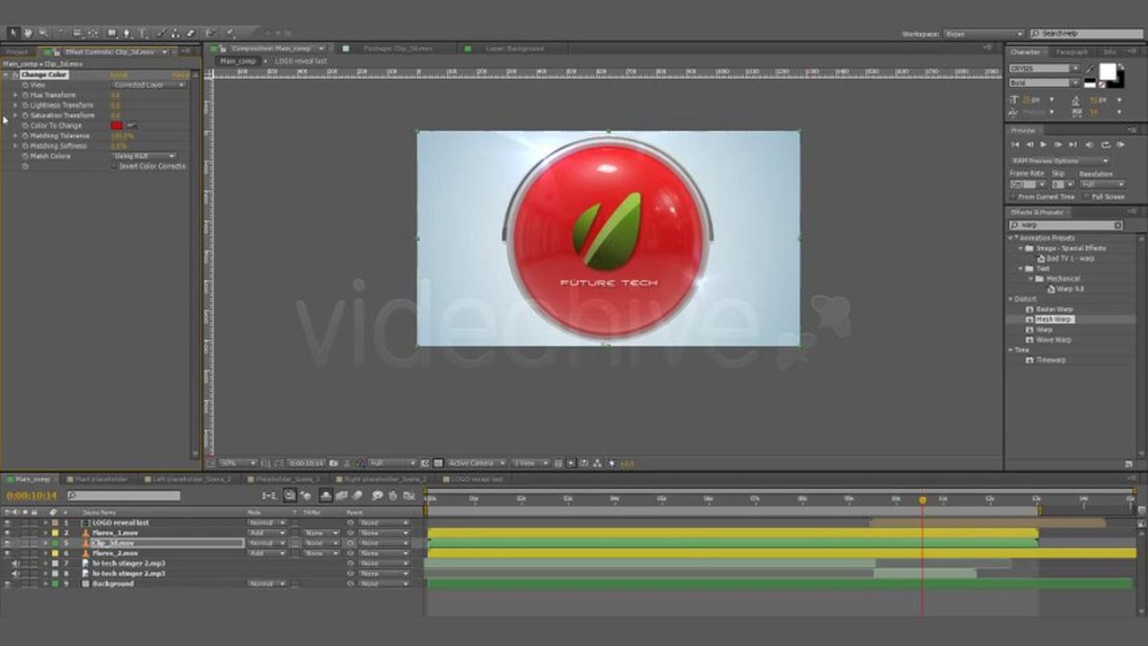Click the Main_comp breadcrumb button
This screenshot has height=646, width=1148.
(x=238, y=61)
